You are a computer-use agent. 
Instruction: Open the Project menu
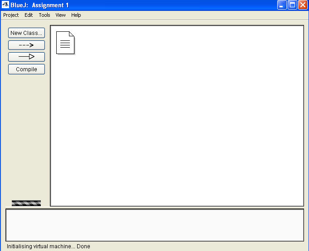point(11,15)
